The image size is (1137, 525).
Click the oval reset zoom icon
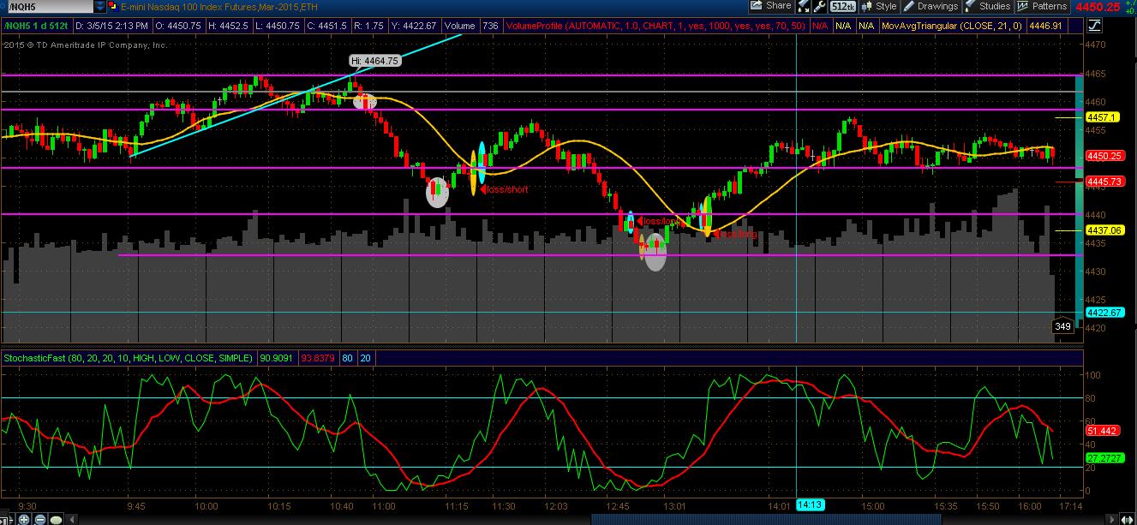(x=56, y=520)
